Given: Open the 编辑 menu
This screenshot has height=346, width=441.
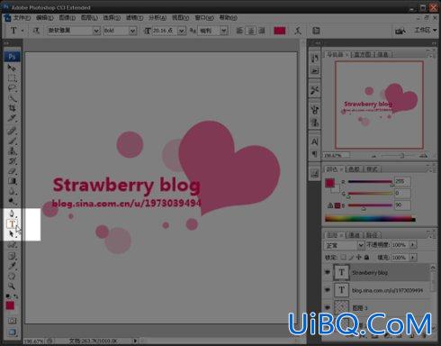Looking at the screenshot, I should tap(44, 18).
